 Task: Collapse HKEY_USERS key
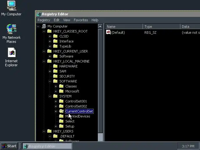(44, 131)
